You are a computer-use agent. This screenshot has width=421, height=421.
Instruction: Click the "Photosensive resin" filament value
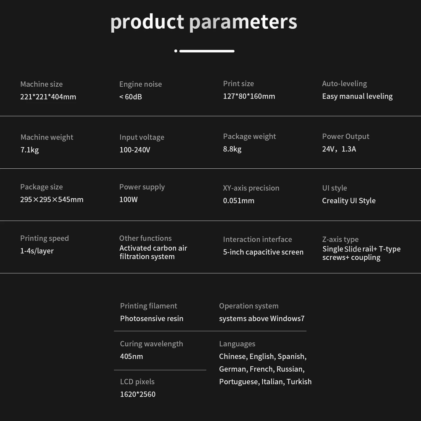pyautogui.click(x=152, y=319)
